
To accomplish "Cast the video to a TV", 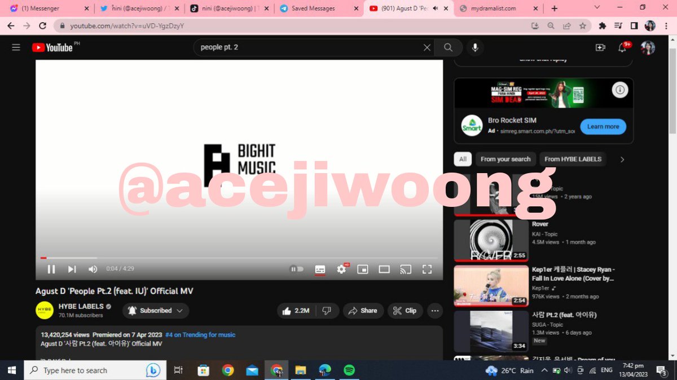I will 406,269.
